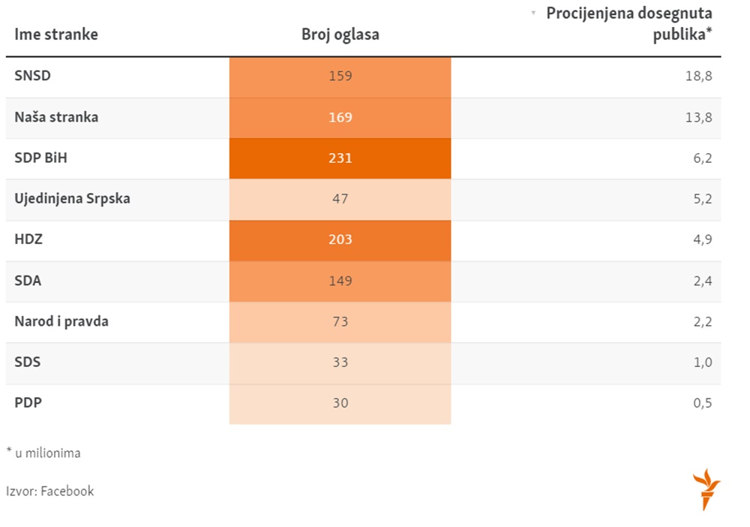Sort by Broj oglasa column header
The height and width of the screenshot is (527, 750).
pos(340,35)
